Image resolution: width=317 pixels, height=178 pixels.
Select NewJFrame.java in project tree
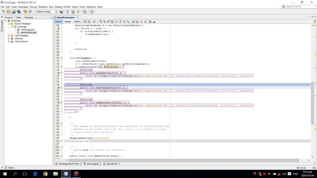click(x=28, y=33)
